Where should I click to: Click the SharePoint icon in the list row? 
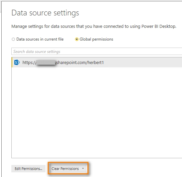point(17,62)
